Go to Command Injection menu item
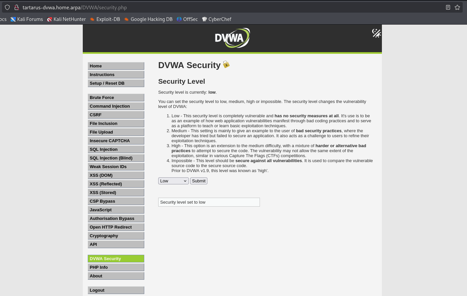467x296 pixels. (116, 106)
